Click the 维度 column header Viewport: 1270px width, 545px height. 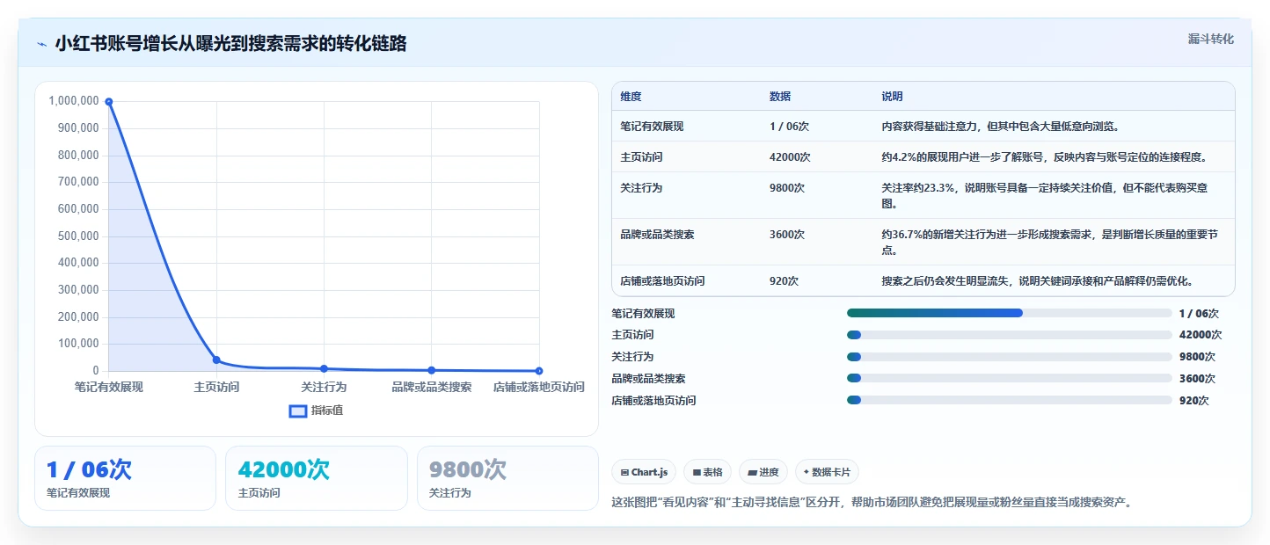[631, 97]
